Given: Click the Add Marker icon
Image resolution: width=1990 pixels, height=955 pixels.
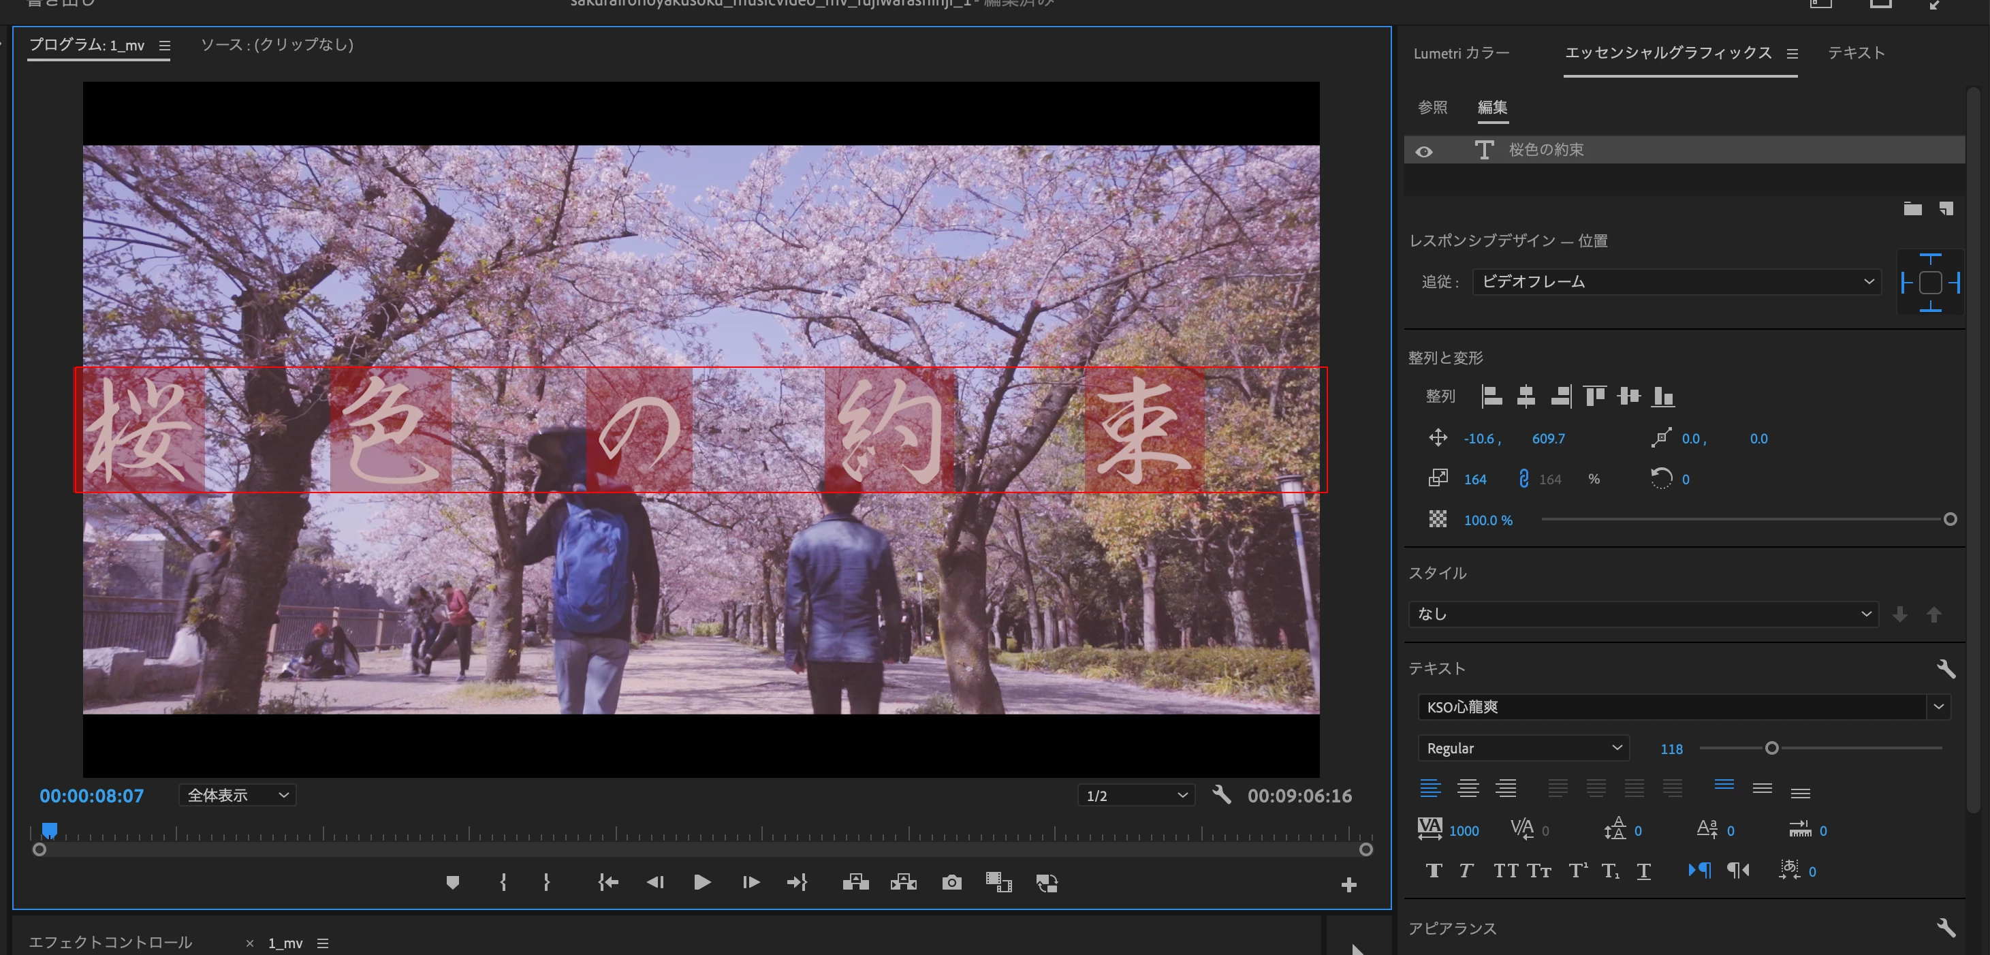Looking at the screenshot, I should click(453, 882).
